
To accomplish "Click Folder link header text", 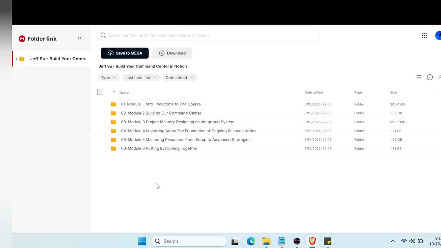I will [42, 39].
